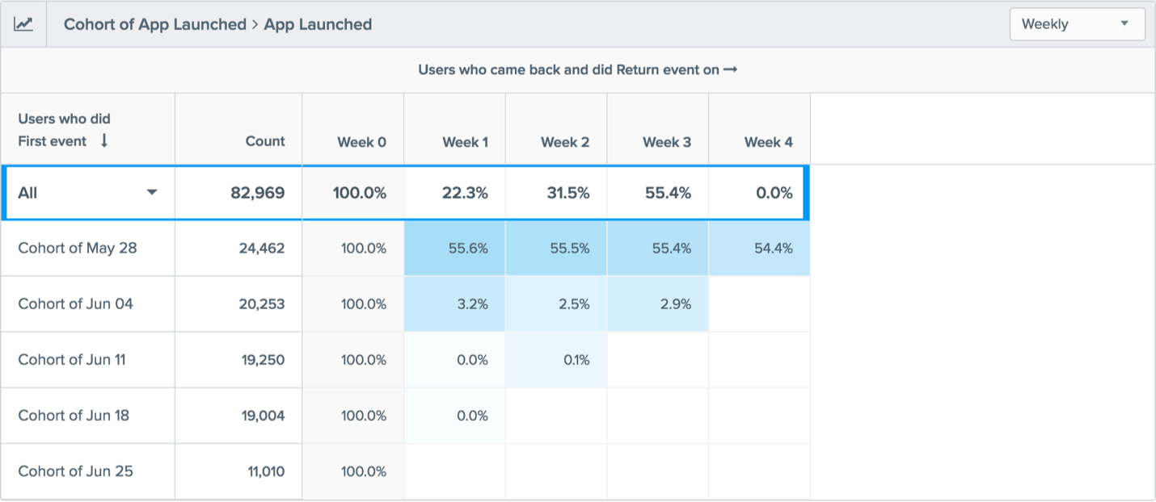Select the Cohort of Jun 25 row
The height and width of the screenshot is (502, 1156).
(76, 471)
